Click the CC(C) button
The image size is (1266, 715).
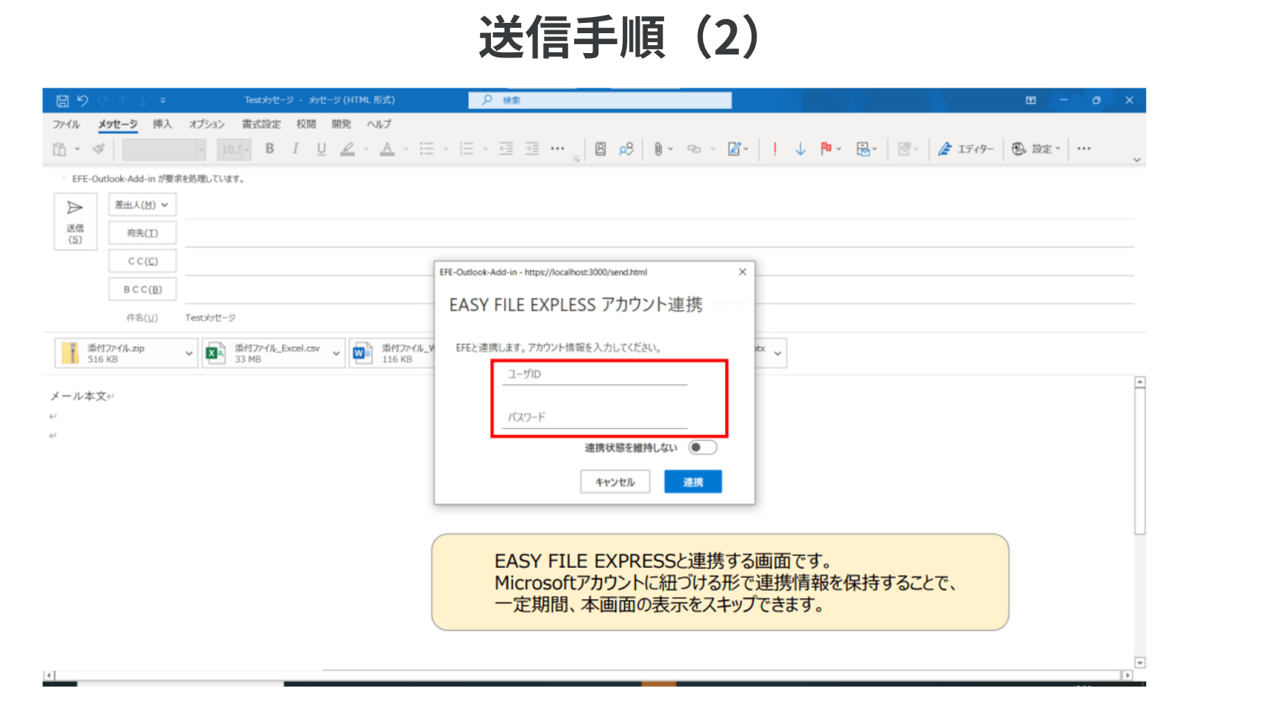[142, 261]
